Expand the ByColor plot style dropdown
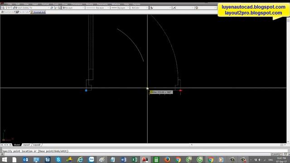This screenshot has width=290, height=163. [147, 8]
